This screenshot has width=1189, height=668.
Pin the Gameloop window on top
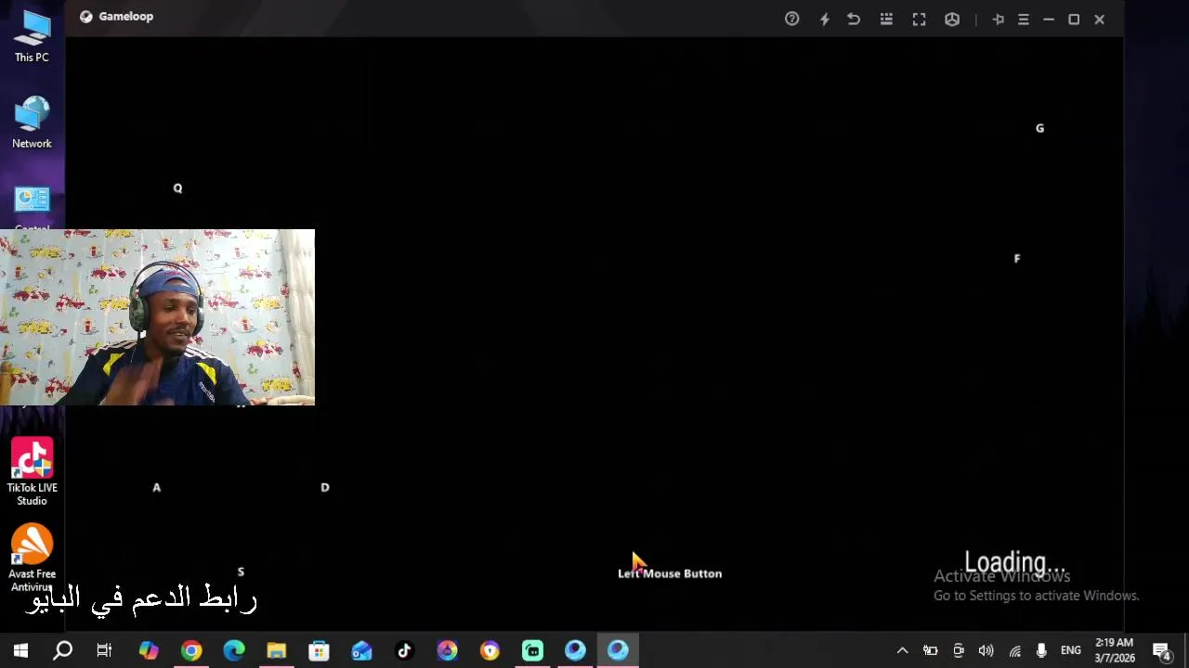(x=998, y=19)
